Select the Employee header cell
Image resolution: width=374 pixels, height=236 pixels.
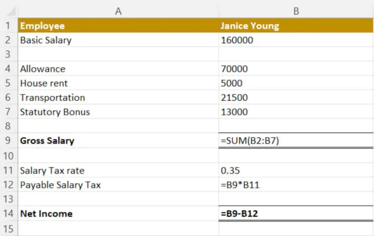point(118,25)
